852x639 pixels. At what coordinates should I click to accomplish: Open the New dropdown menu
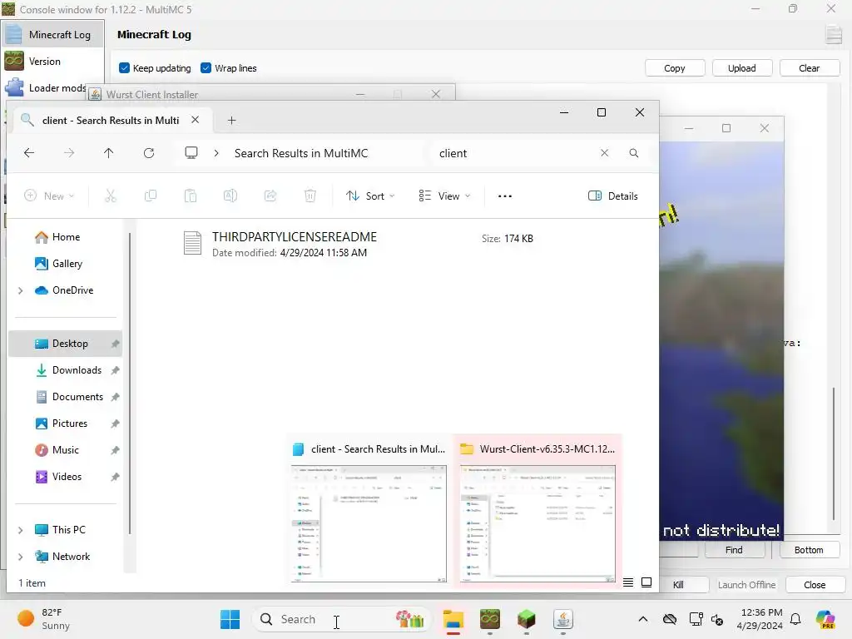[49, 196]
